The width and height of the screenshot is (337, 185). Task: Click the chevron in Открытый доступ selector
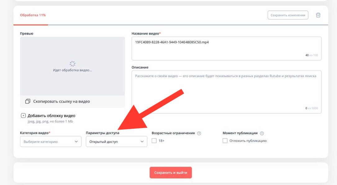(142, 142)
